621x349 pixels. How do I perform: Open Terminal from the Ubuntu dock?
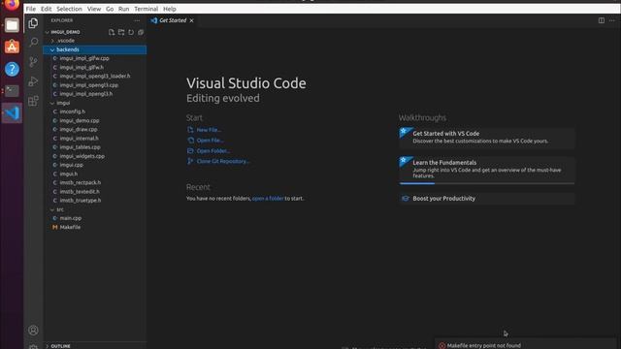[x=12, y=91]
